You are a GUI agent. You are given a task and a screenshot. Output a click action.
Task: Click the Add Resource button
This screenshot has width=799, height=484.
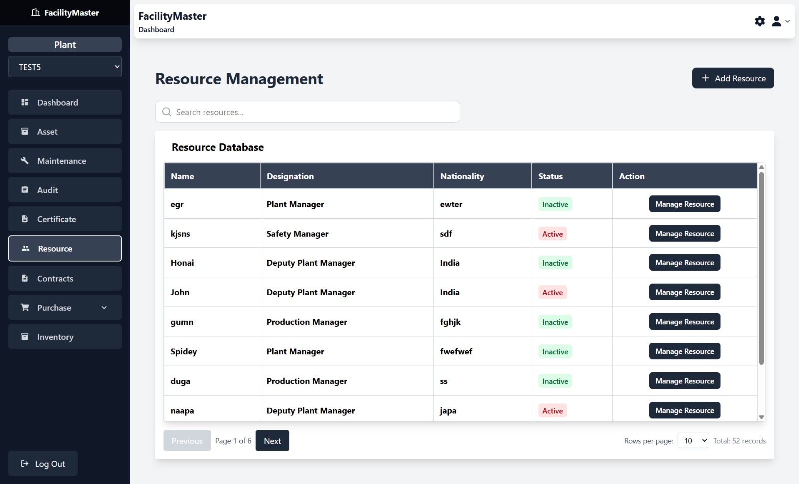coord(732,78)
